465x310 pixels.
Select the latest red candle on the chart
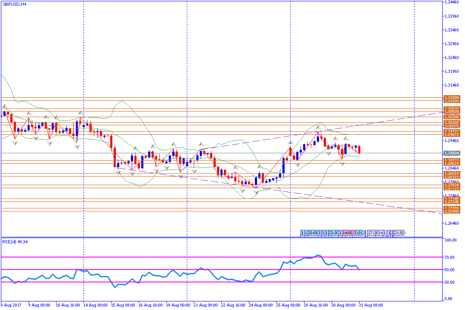click(359, 149)
